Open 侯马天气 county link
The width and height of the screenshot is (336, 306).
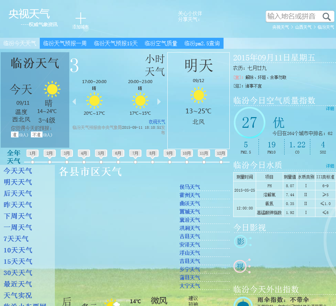(190, 187)
